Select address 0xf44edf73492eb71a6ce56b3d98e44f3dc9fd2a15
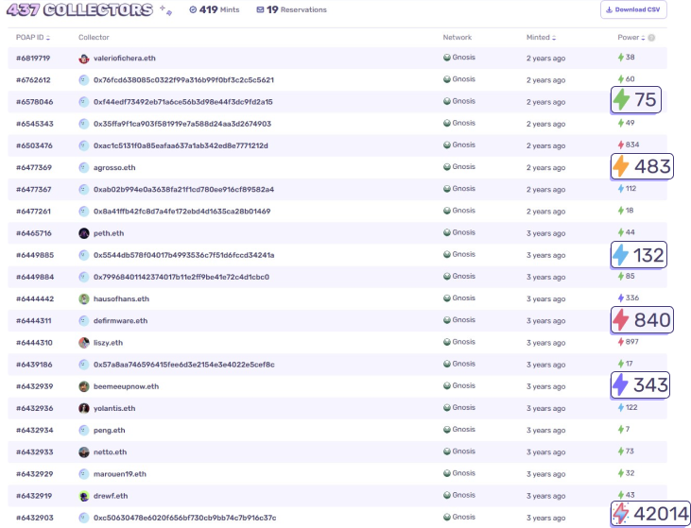691x528 pixels. (x=182, y=101)
